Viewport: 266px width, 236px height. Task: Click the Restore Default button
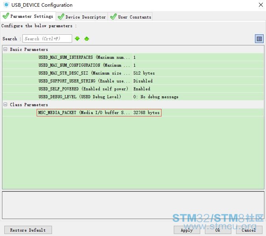[x=28, y=230]
